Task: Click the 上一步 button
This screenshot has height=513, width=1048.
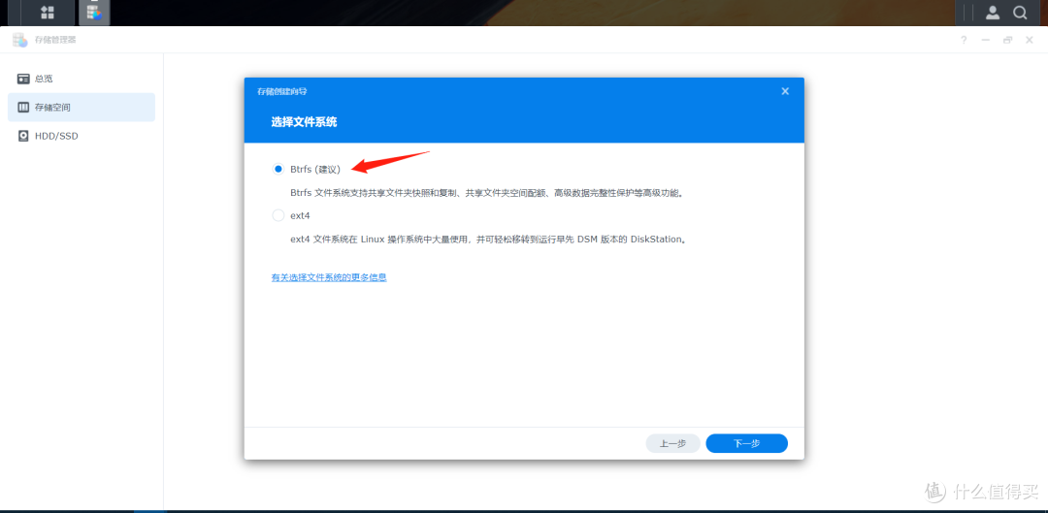Action: click(x=672, y=443)
